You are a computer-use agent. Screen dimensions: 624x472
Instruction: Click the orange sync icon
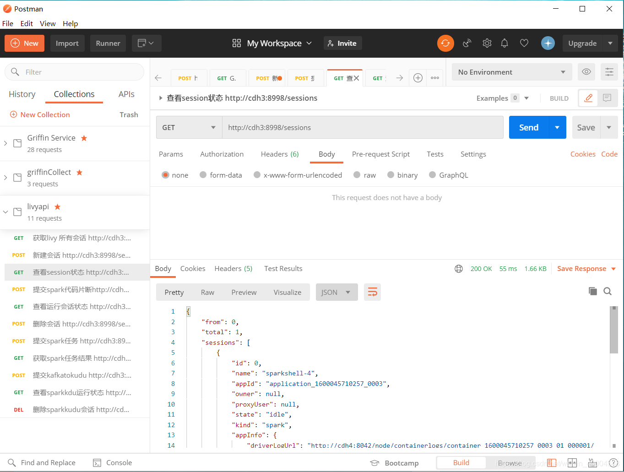click(445, 43)
